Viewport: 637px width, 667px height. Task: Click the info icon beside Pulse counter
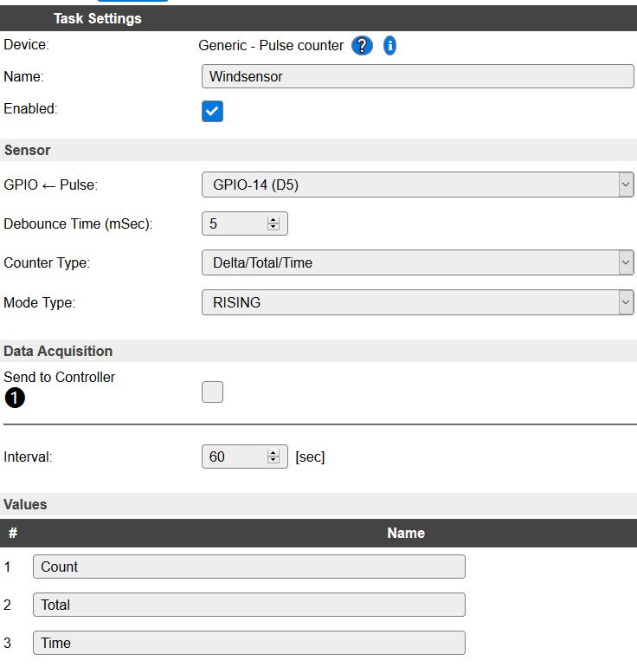(x=389, y=46)
